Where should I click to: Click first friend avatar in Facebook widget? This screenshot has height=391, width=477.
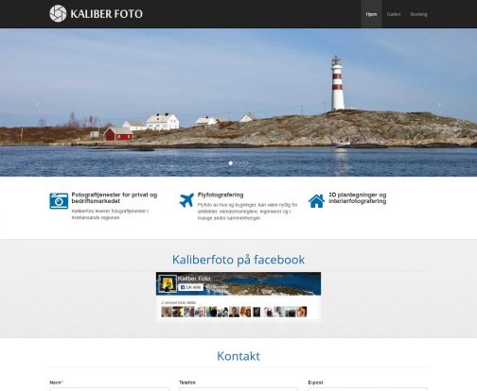click(167, 312)
